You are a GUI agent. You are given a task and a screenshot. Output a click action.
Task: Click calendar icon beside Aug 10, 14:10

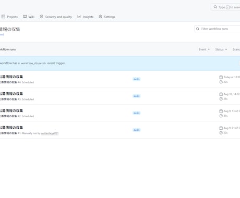click(x=221, y=94)
